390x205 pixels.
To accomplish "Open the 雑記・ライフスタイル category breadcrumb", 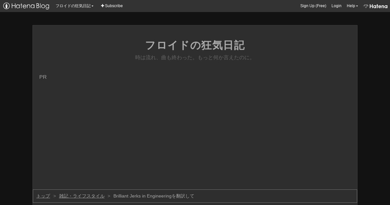I will (x=82, y=196).
